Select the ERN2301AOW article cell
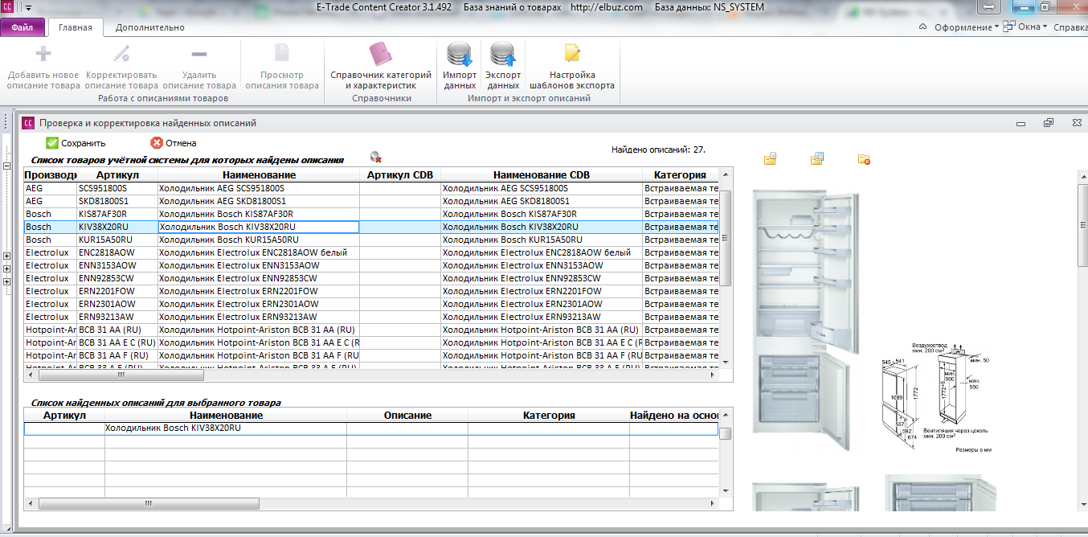The image size is (1088, 537). (x=117, y=304)
